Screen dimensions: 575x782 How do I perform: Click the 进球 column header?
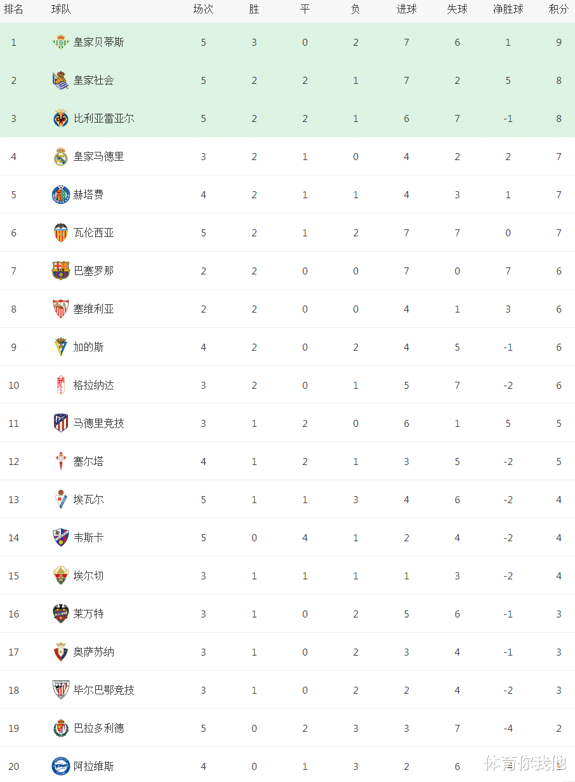click(406, 10)
